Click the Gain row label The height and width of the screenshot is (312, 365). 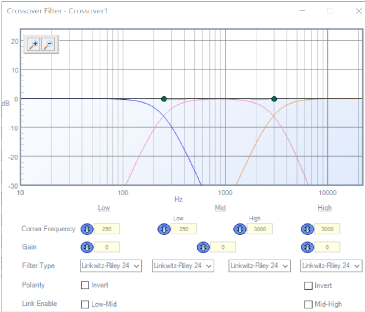tap(29, 247)
